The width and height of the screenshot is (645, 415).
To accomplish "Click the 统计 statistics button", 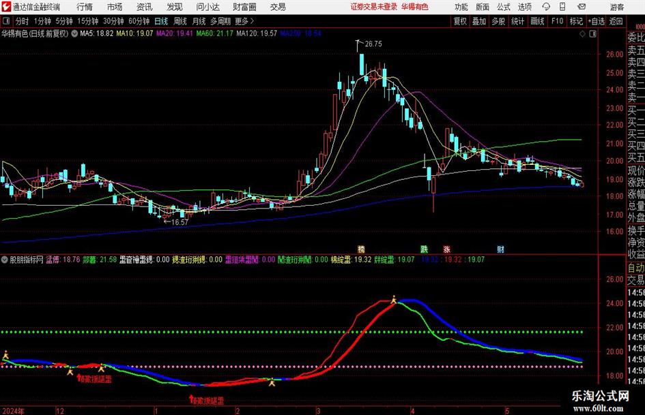I will 518,21.
